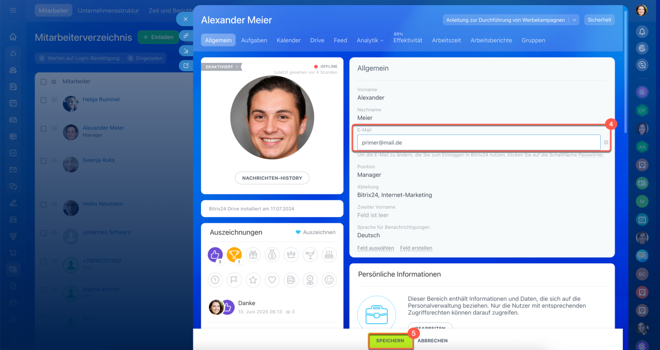This screenshot has height=350, width=660.
Task: Open the Arbeitszeit tab
Action: pos(446,40)
